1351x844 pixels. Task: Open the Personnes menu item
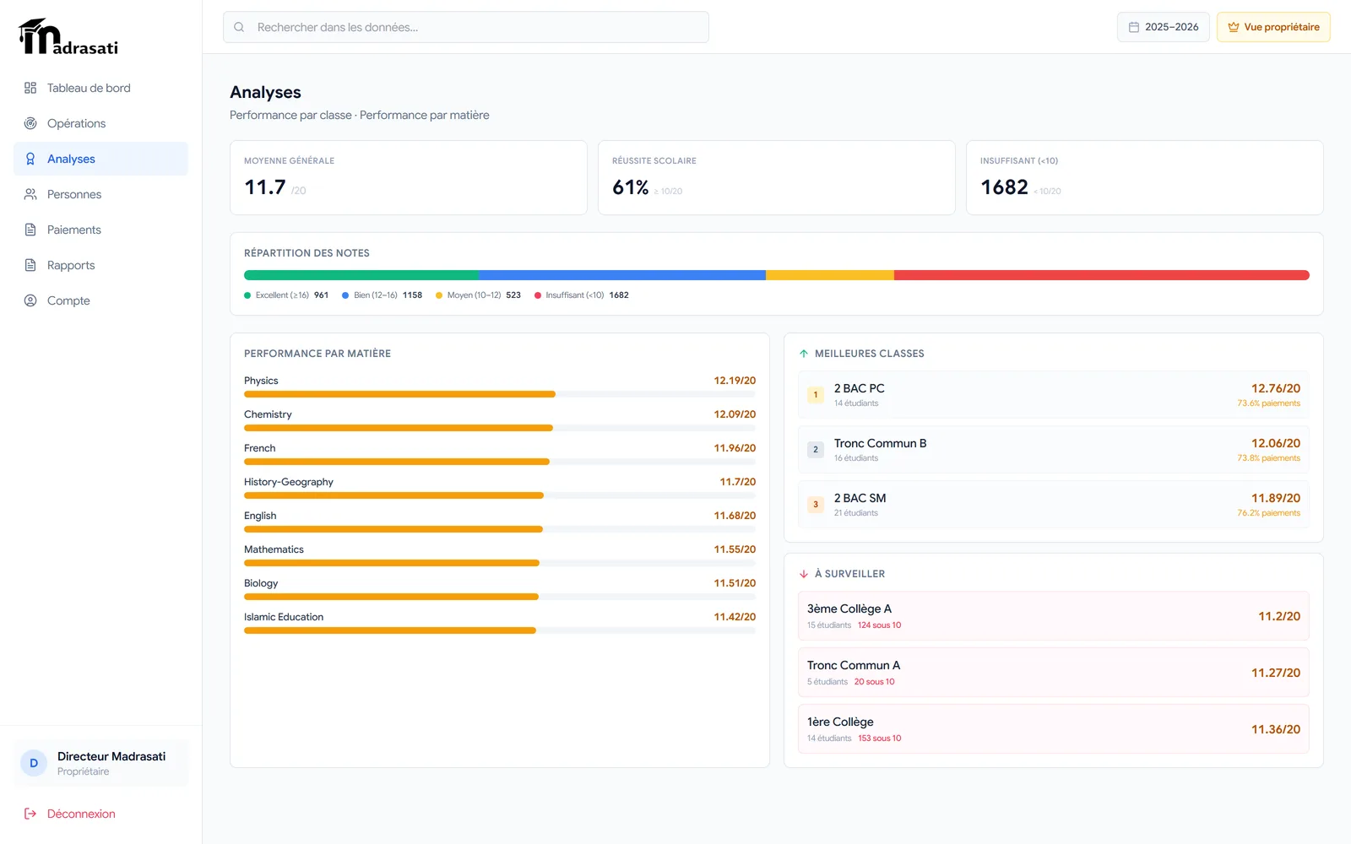100,194
